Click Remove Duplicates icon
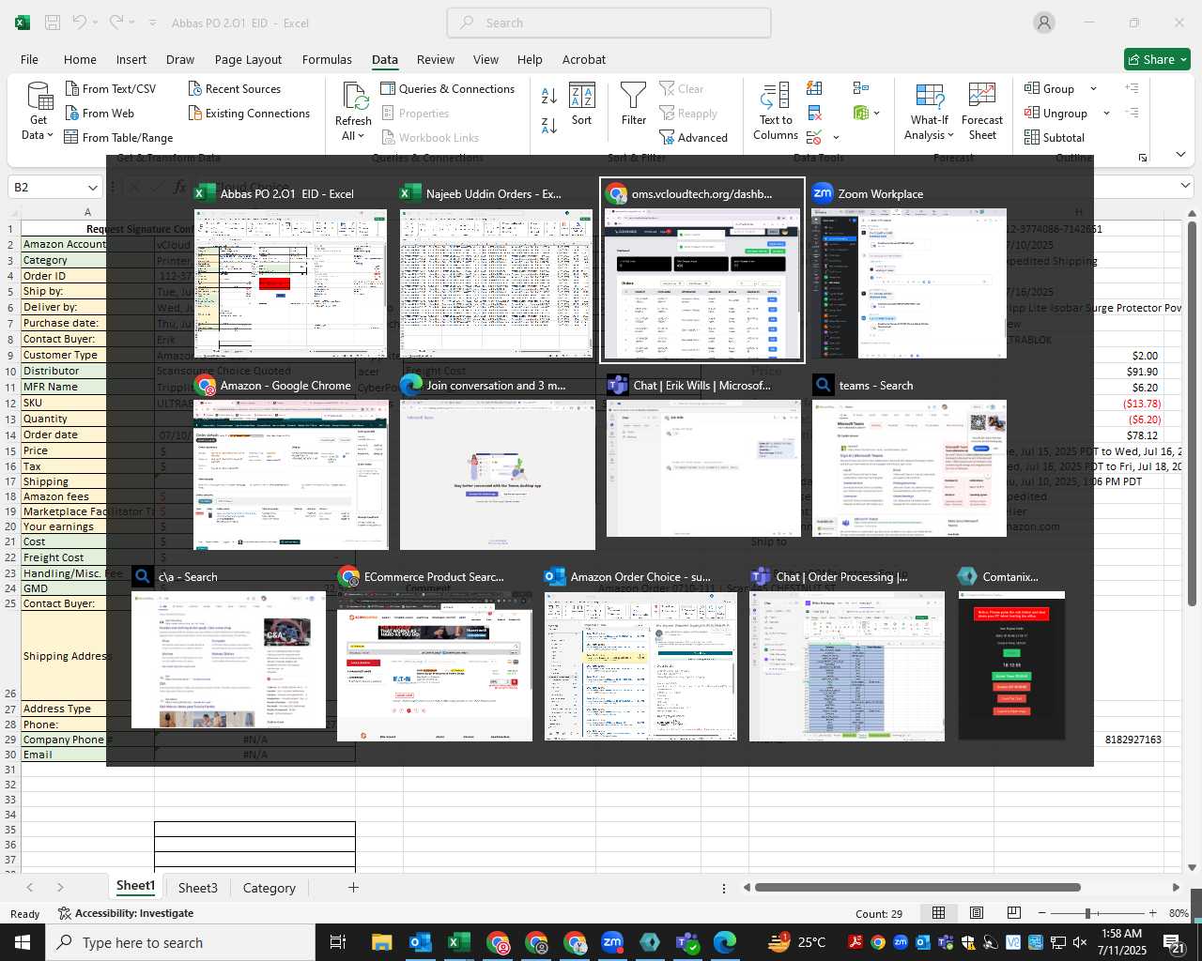Screen dimensions: 1202x961 pos(814,113)
